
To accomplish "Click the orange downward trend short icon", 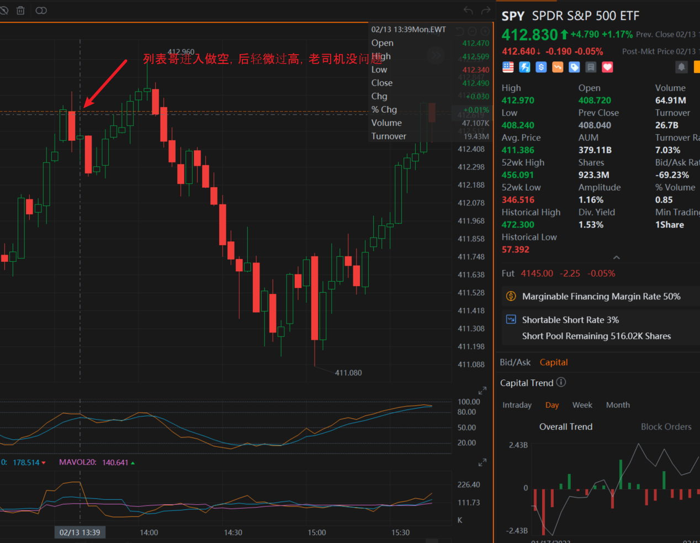I will point(558,67).
